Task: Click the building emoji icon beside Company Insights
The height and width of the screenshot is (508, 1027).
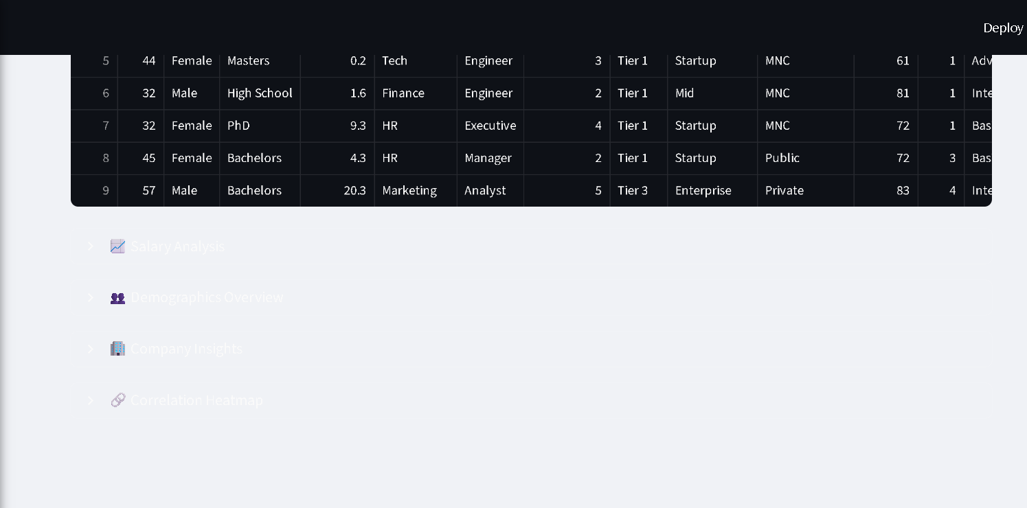Action: (118, 349)
